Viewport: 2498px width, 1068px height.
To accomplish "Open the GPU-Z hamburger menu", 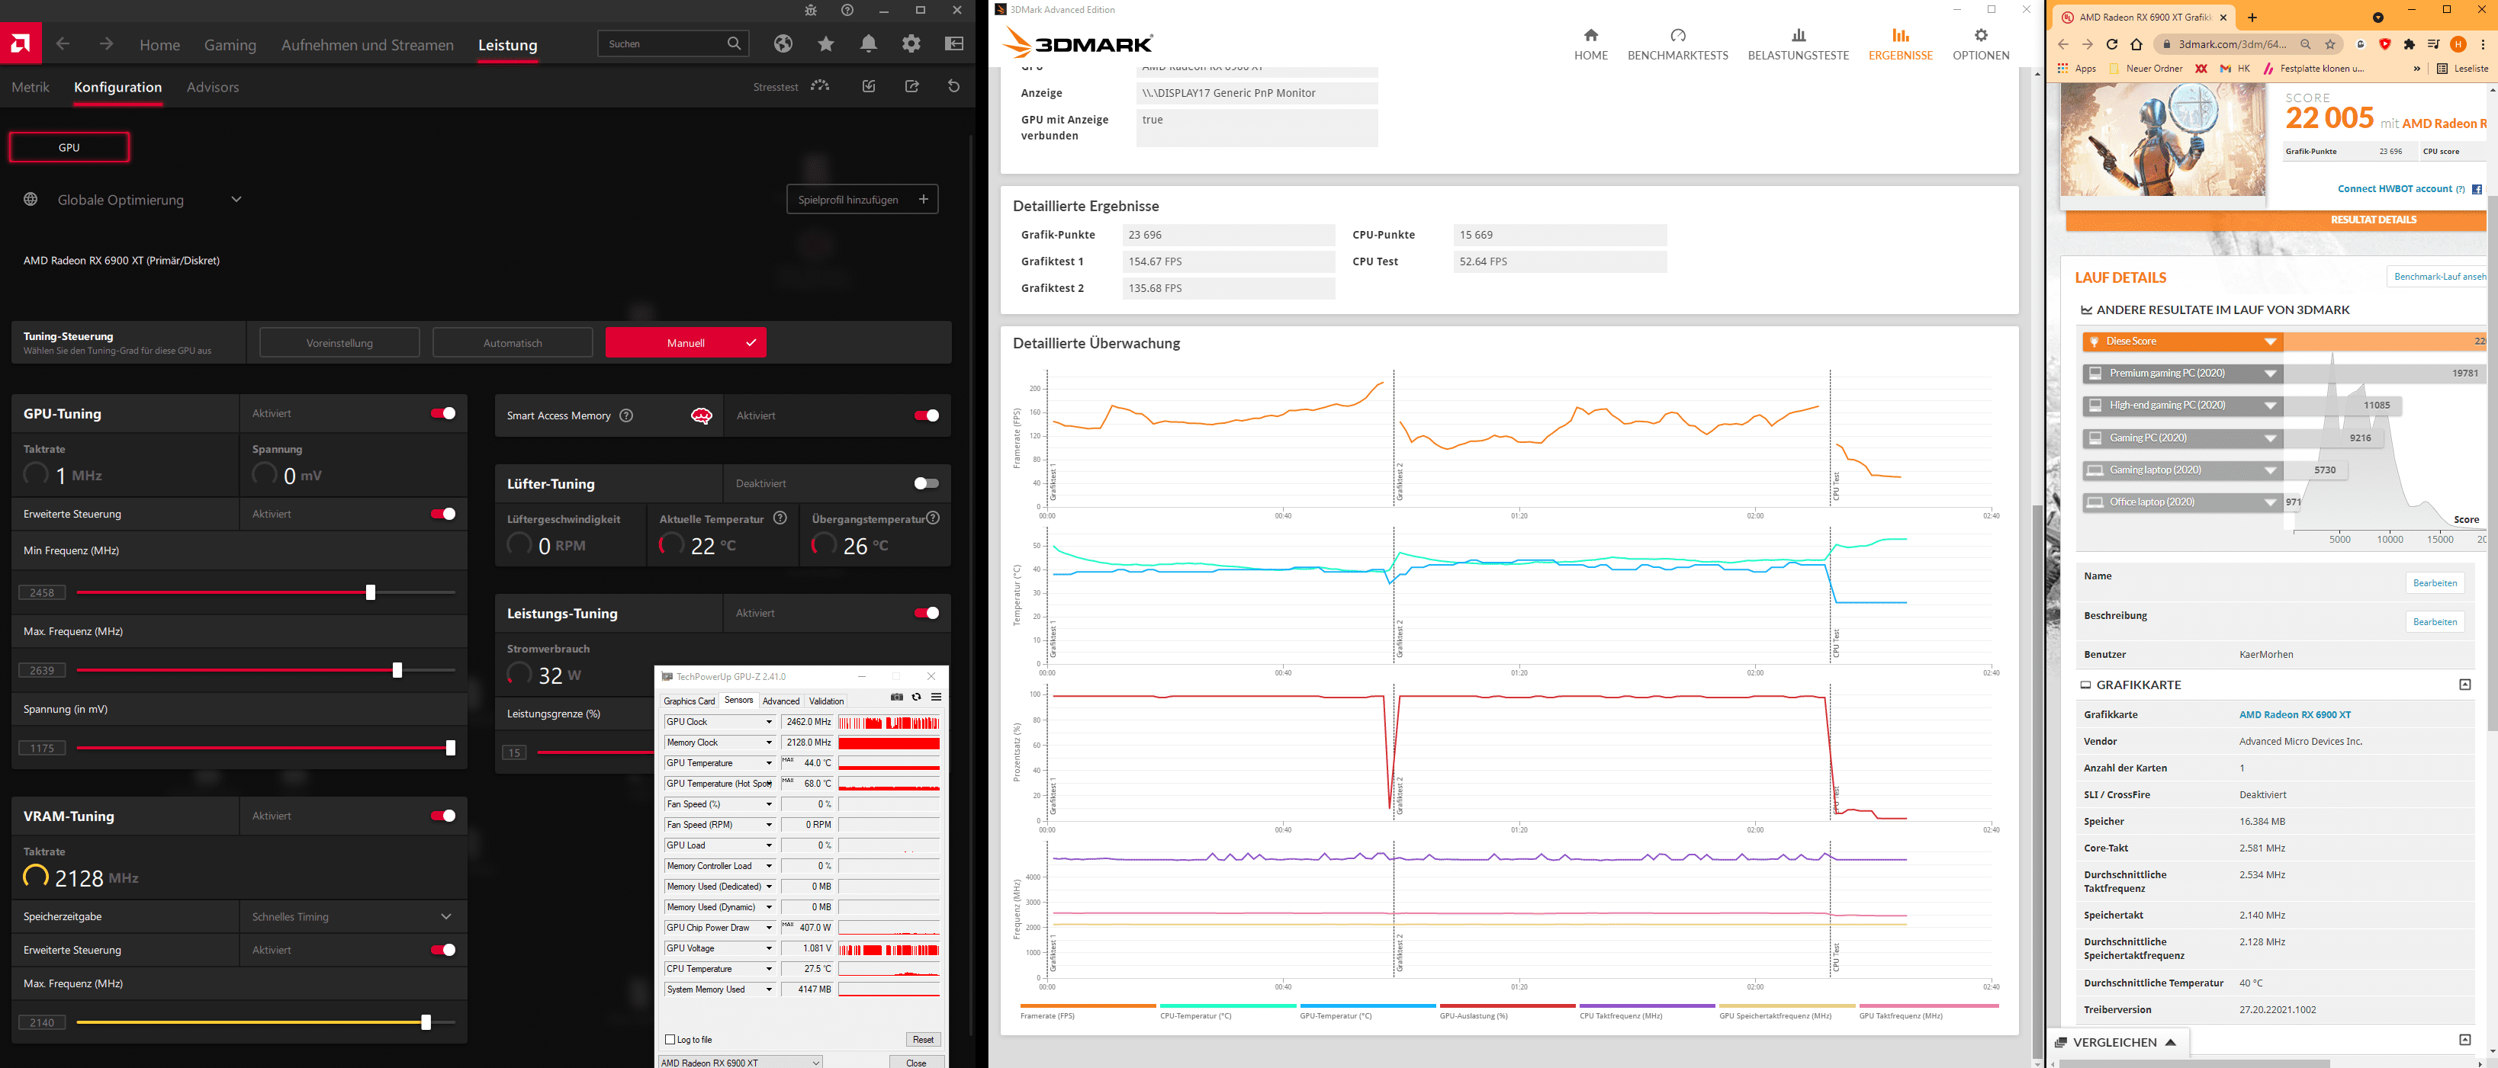I will coord(936,697).
